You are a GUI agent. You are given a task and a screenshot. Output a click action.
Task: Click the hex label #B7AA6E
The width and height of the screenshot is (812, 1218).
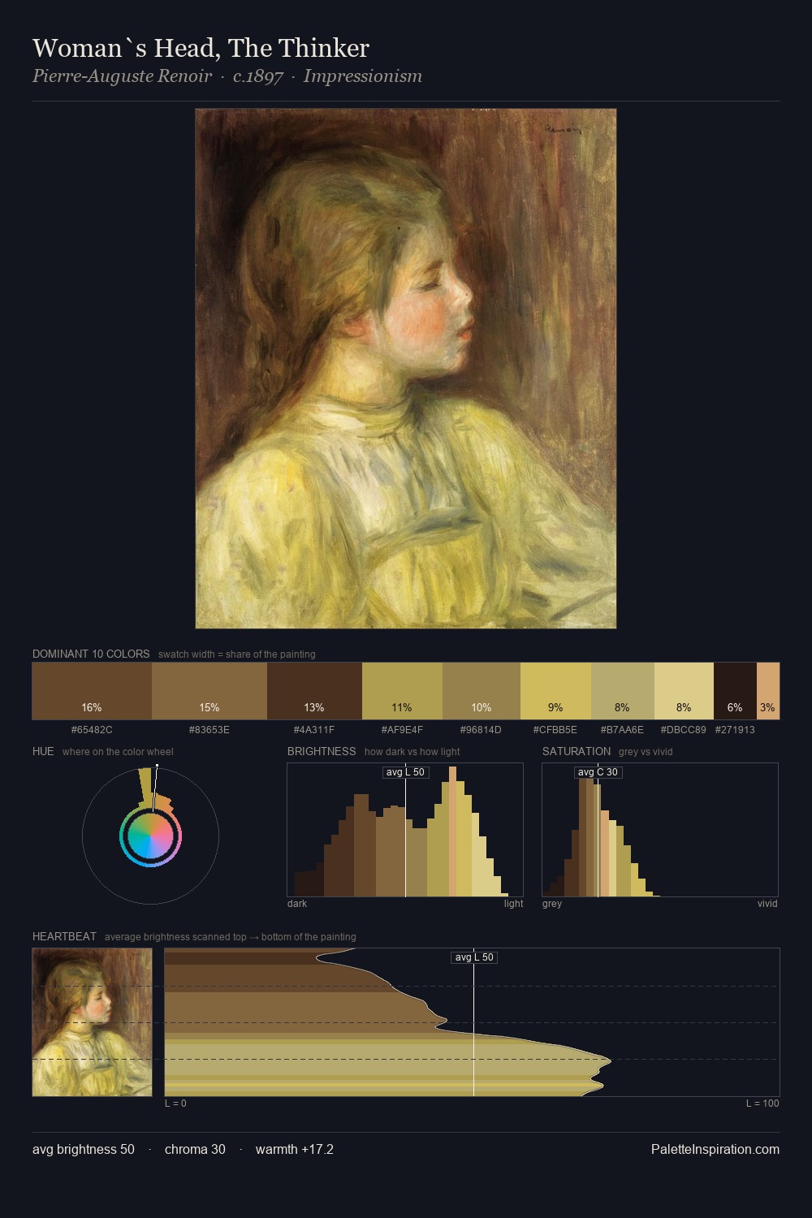click(622, 730)
